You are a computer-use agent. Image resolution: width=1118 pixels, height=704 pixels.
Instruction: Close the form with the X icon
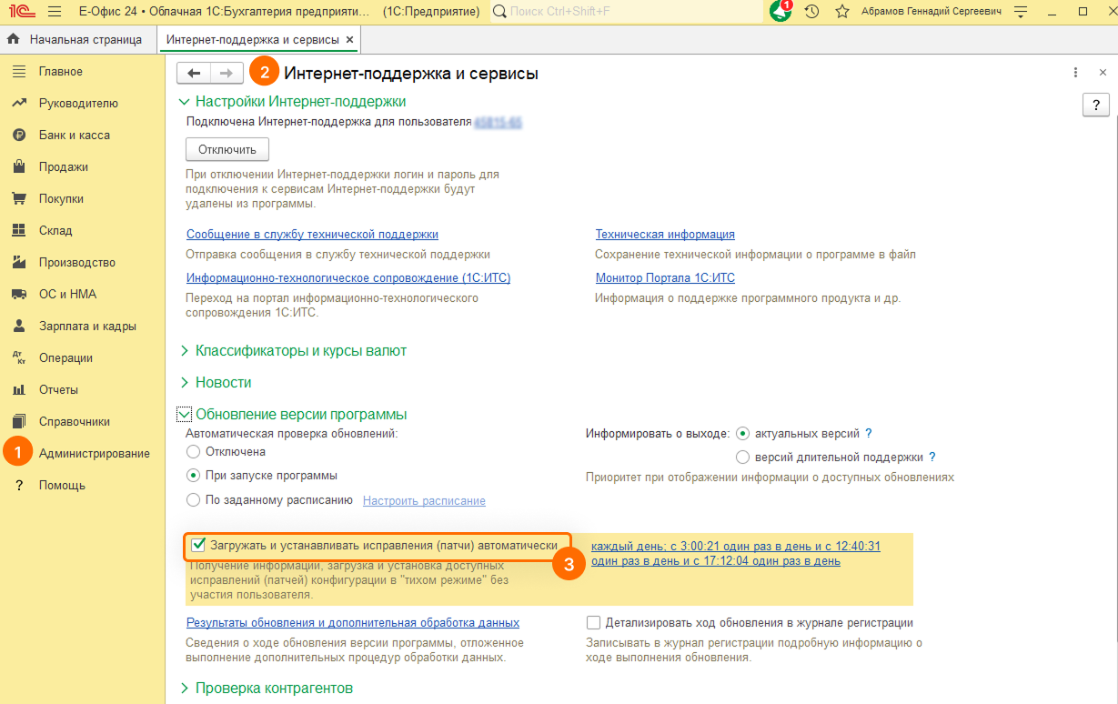point(1103,73)
